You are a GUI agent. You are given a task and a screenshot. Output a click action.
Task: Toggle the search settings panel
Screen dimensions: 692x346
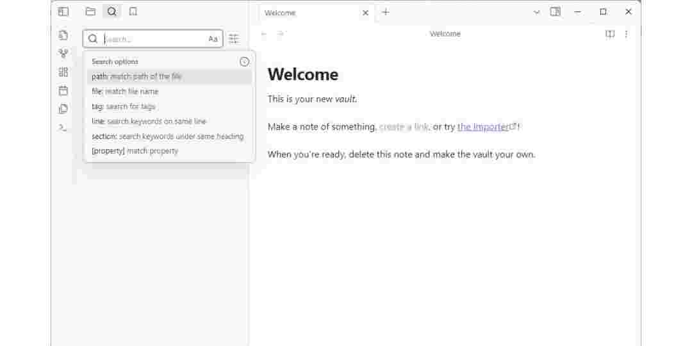[234, 39]
